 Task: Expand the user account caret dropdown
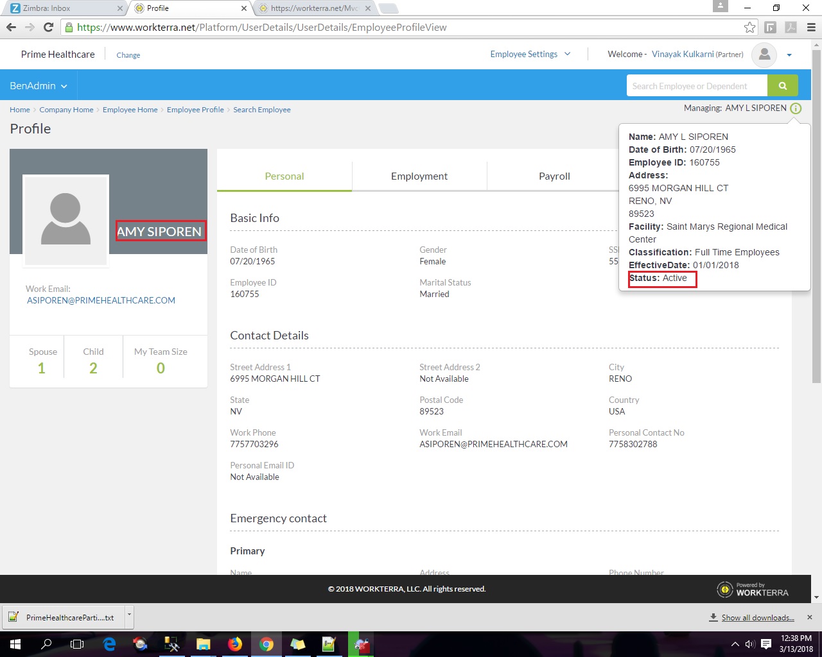pyautogui.click(x=789, y=55)
